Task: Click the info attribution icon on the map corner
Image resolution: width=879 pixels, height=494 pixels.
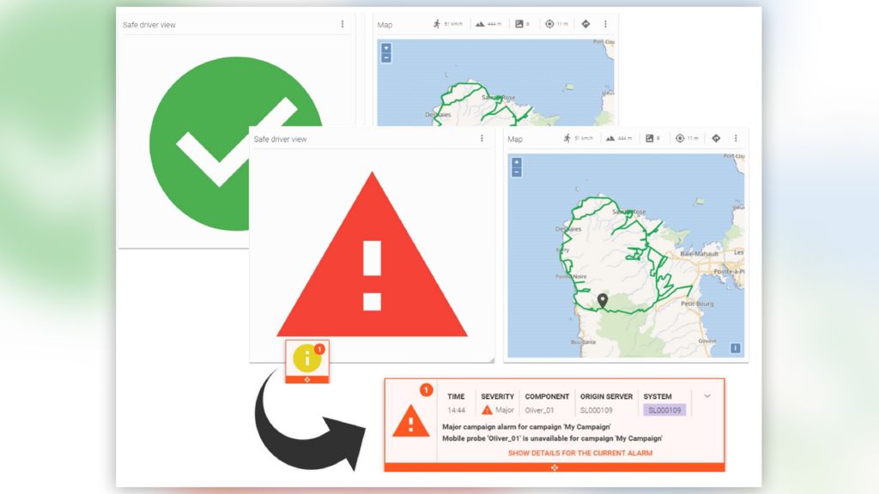Action: (x=737, y=349)
